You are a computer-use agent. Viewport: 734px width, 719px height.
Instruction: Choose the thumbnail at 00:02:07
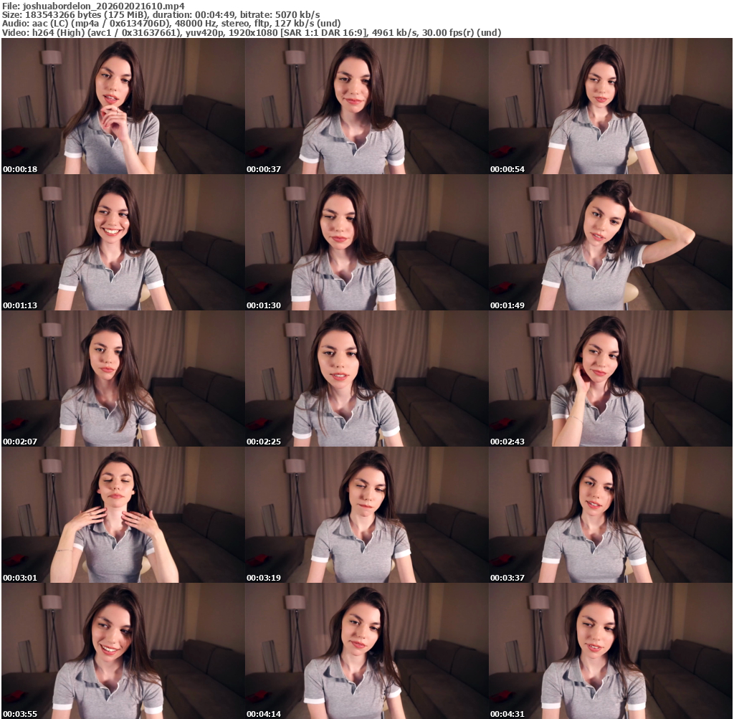pos(123,378)
